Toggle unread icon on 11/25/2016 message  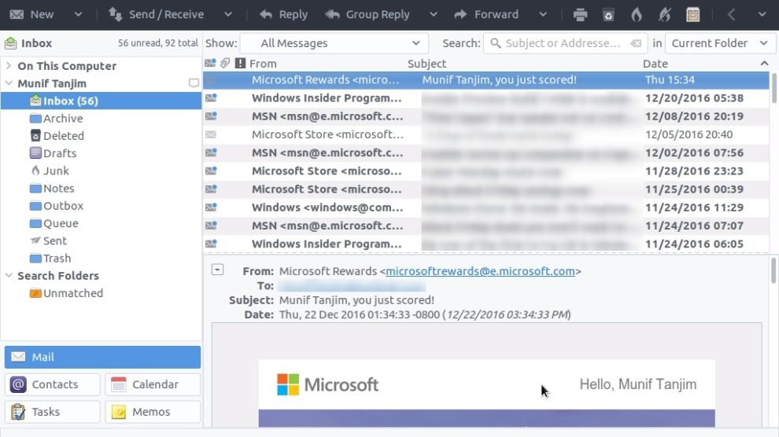pos(211,189)
